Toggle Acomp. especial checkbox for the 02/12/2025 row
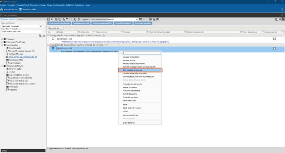285x153 pixels. 274,39
